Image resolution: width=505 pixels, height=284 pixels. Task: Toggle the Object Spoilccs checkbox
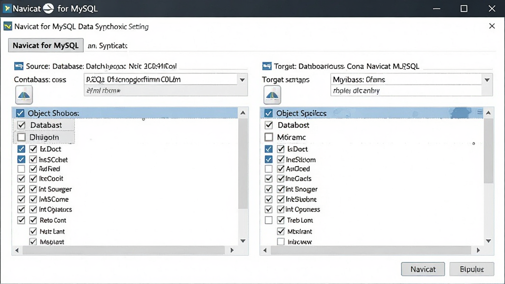point(268,113)
